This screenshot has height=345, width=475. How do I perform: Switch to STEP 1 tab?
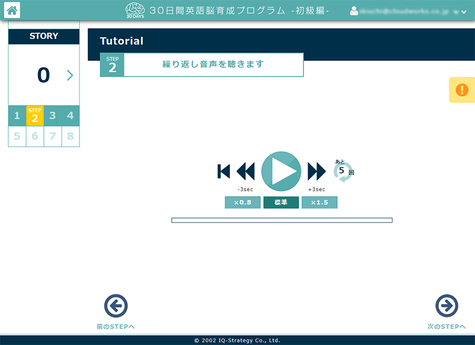[17, 116]
